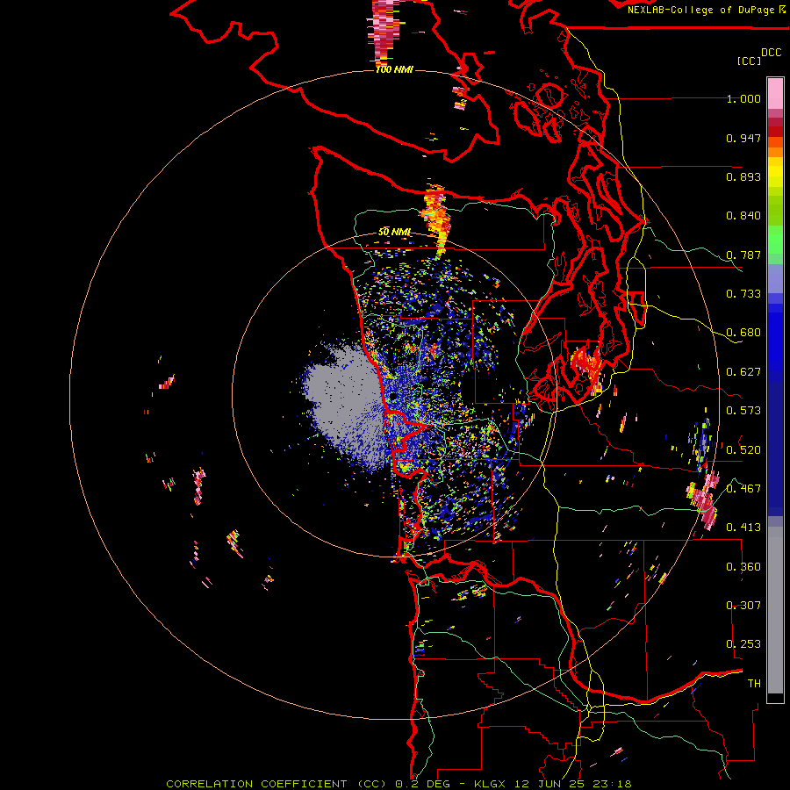Viewport: 790px width, 790px height.
Task: Click the CORRELATION COEFFICIENT title words
Action: (256, 784)
